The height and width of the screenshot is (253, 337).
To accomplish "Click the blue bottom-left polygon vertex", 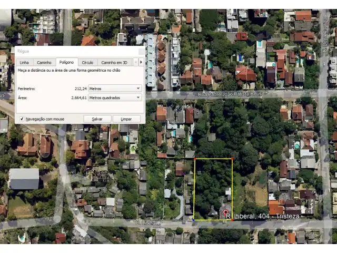I will pyautogui.click(x=193, y=220).
